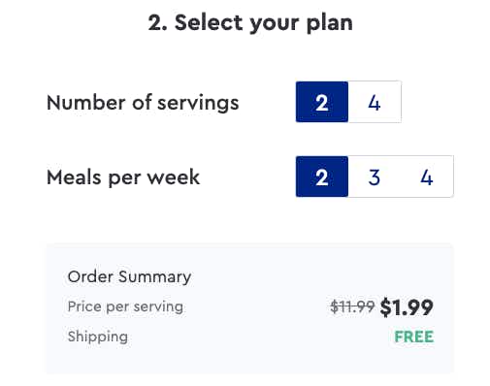Select 2 for Number of servings
This screenshot has width=490, height=386.
tap(322, 102)
